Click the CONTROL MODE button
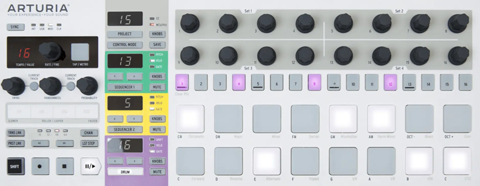Image resolution: width=480 pixels, height=186 pixels. click(x=125, y=45)
